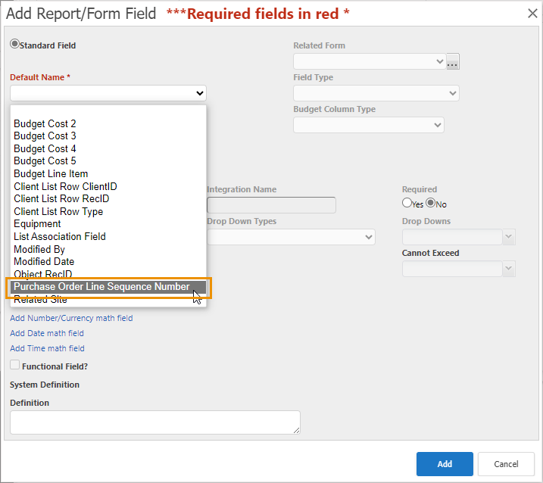The image size is (543, 483).
Task: Click into the Definition text area
Action: (x=155, y=422)
